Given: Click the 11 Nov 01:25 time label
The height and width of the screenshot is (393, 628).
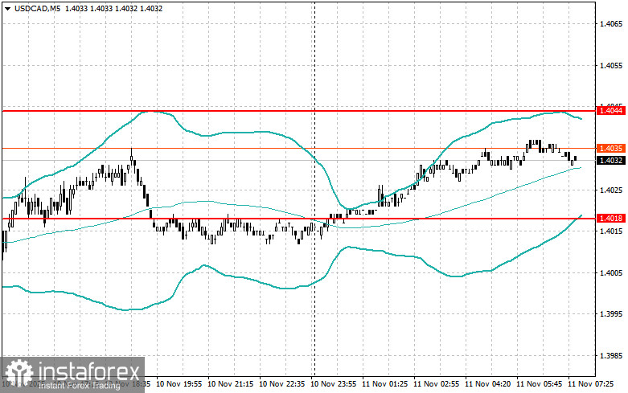Looking at the screenshot, I should (384, 384).
